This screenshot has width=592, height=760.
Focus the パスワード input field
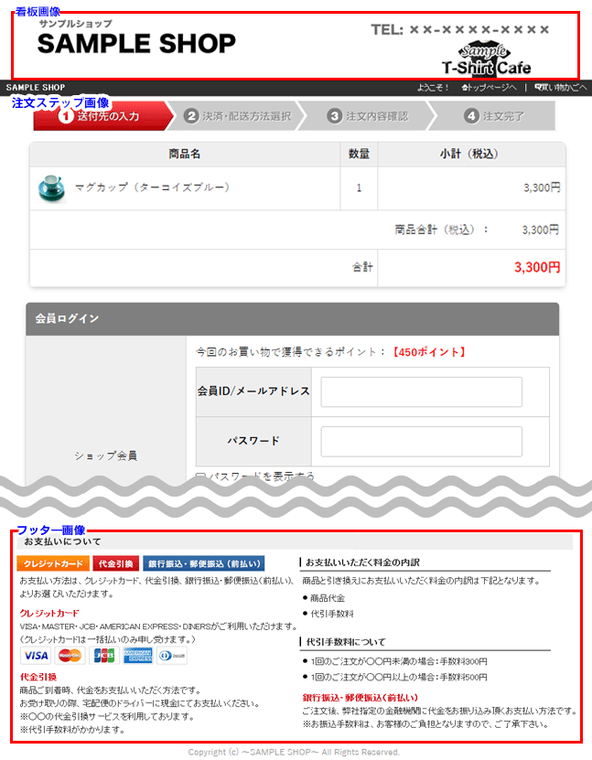[x=421, y=442]
